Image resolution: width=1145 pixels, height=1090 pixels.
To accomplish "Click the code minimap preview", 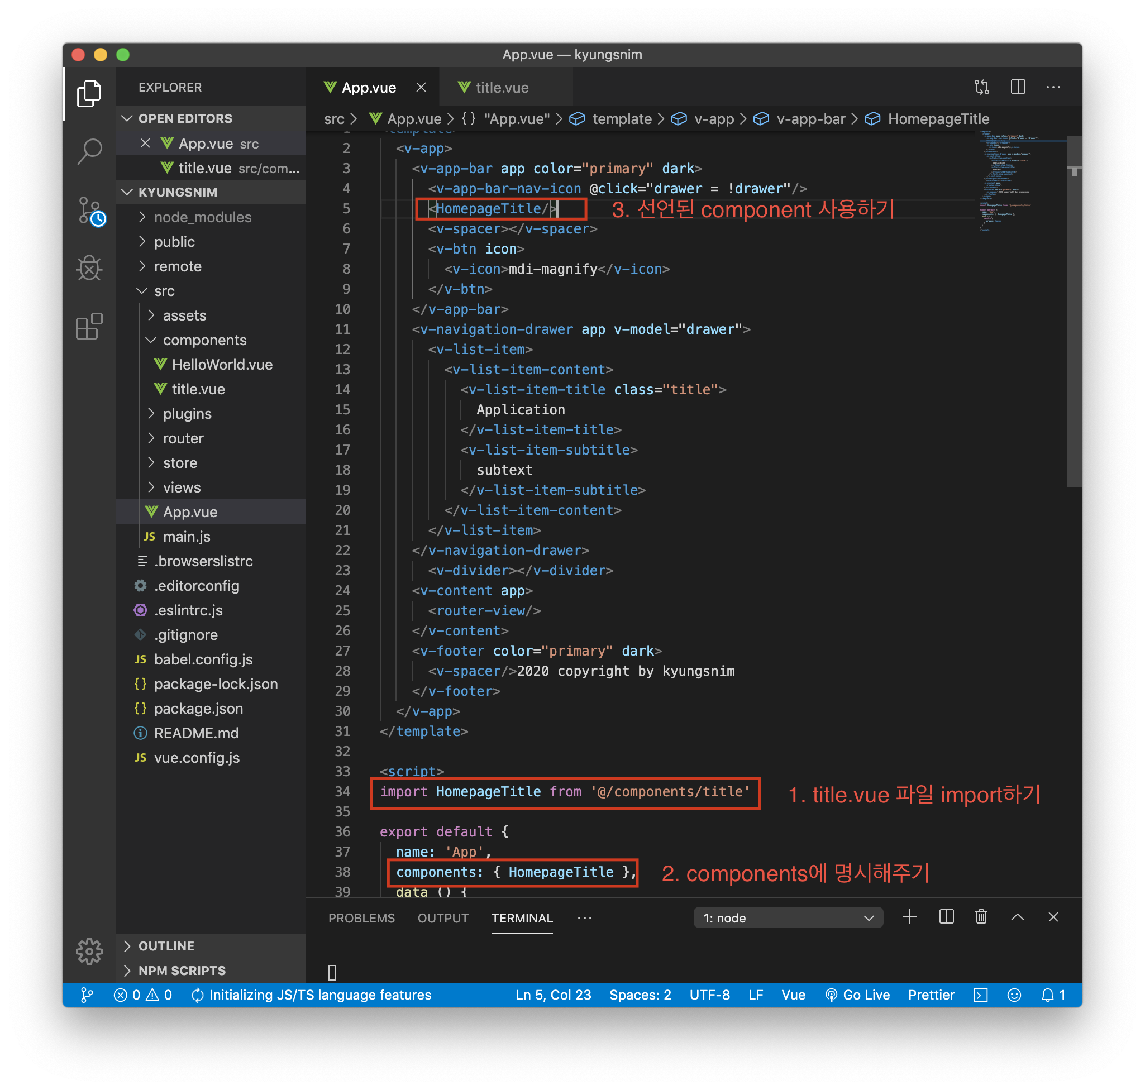I will [1020, 180].
